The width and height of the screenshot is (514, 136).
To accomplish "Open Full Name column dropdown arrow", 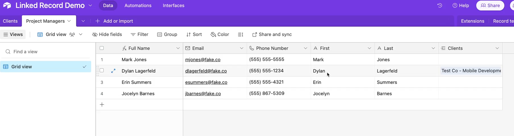I will coord(178,48).
